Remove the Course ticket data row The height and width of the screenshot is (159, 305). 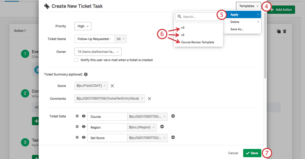(173, 116)
